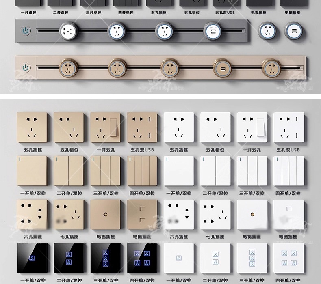Screen dimensions: 321x284
Task: Select the white 七孔插座 seven-hole socket
Action: [215, 215]
